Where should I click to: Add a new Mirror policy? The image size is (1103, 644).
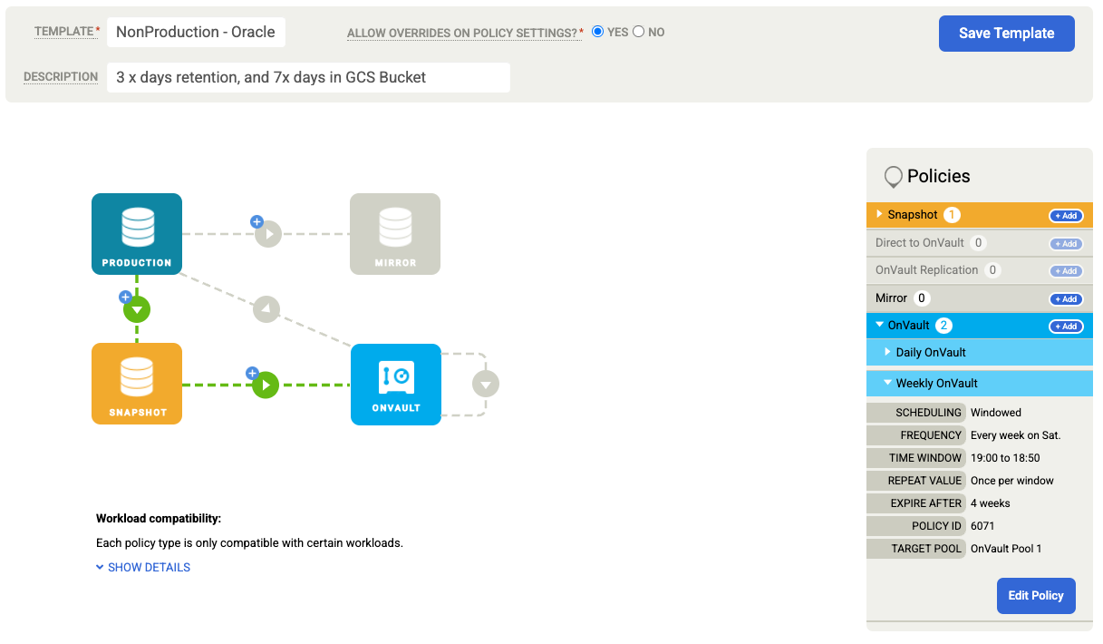(1065, 298)
